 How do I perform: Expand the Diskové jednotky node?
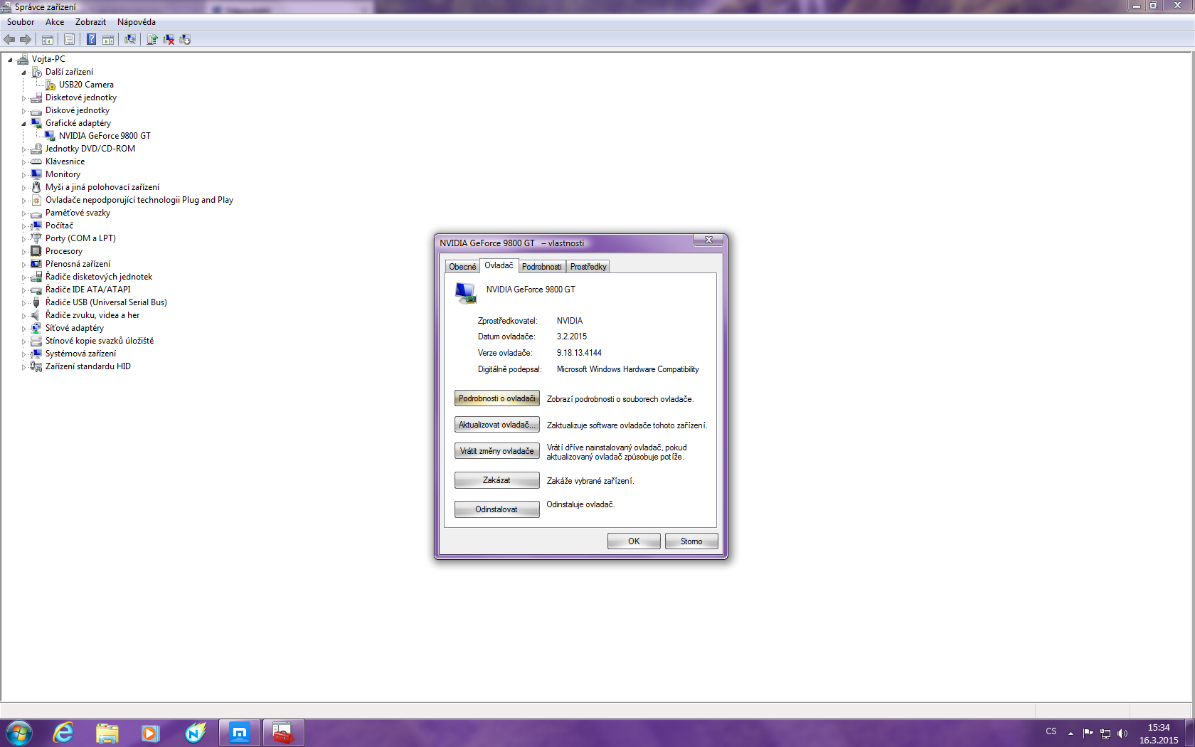[23, 111]
